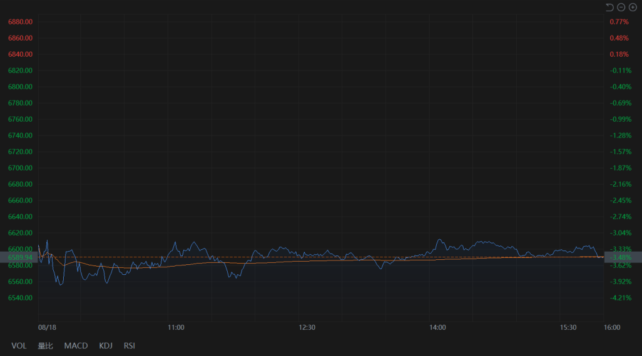Click the 12:30 time axis marker
Screen dimensions: 642x356
(x=307, y=327)
